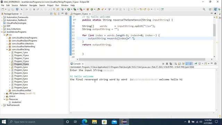The image size is (222, 125).
Task: Expand the JRE System Library node
Action: pyautogui.click(x=5, y=93)
